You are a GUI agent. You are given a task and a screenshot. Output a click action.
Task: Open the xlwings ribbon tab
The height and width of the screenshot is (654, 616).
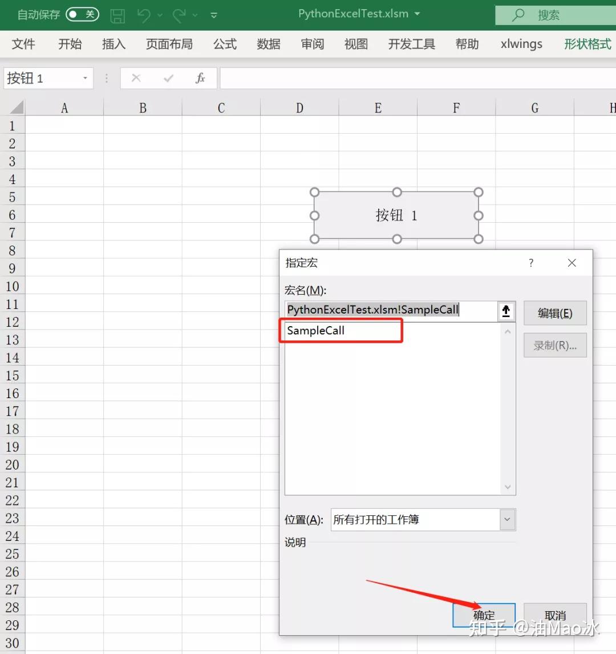(x=520, y=44)
